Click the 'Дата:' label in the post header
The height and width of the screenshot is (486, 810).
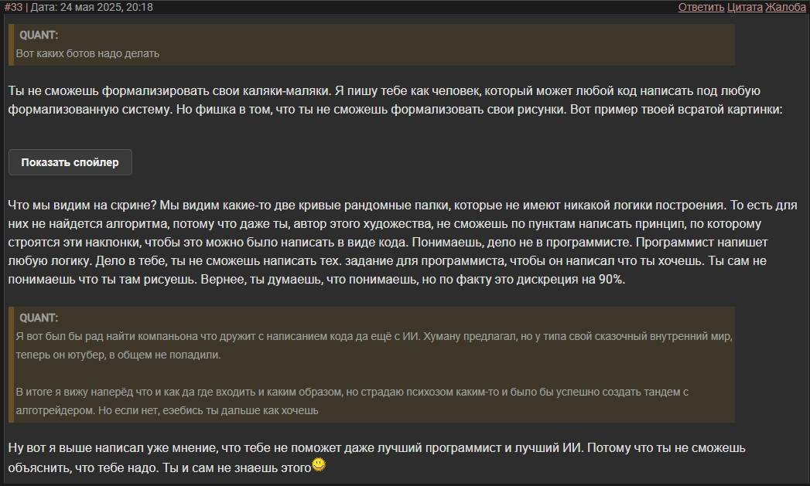[44, 7]
